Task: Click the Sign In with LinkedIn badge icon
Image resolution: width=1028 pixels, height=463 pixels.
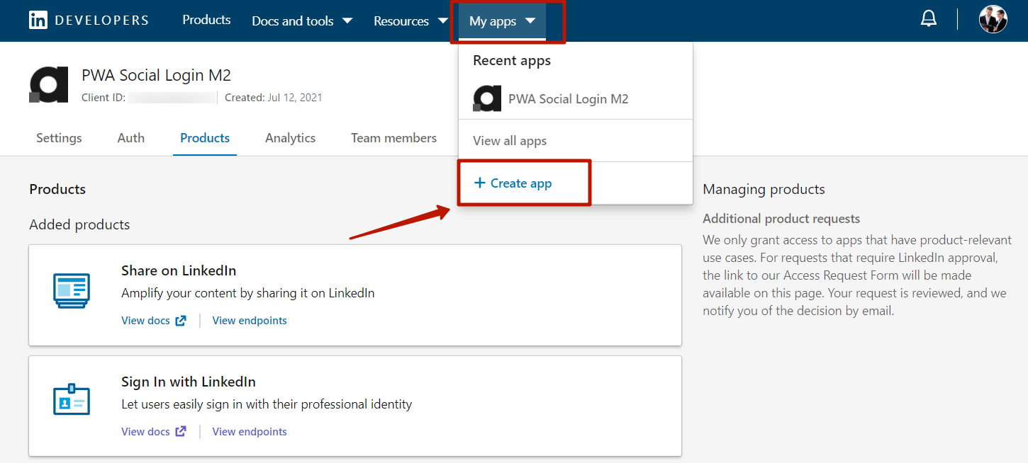Action: (x=72, y=399)
